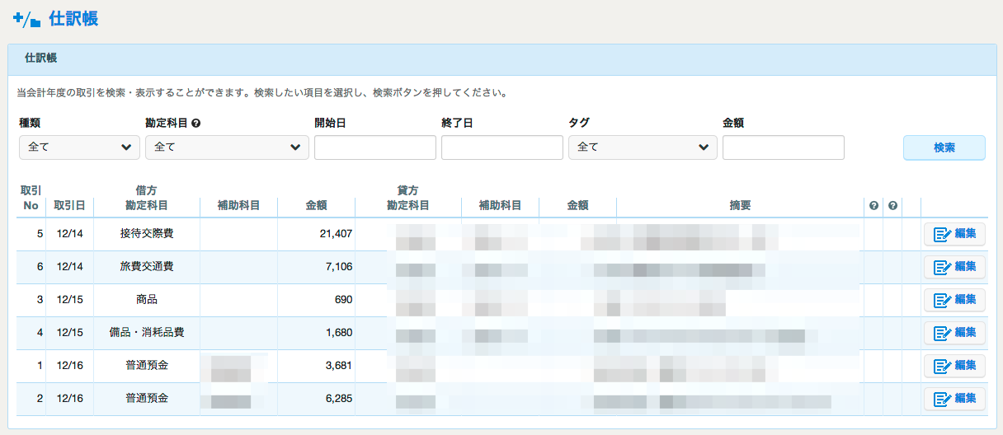
Task: Edit transaction No 5 接待交際費
Action: (x=954, y=234)
